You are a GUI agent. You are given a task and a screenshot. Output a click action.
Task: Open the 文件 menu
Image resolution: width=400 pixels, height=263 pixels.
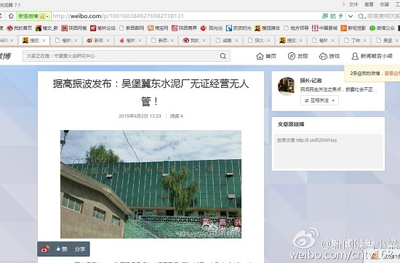click(x=353, y=4)
